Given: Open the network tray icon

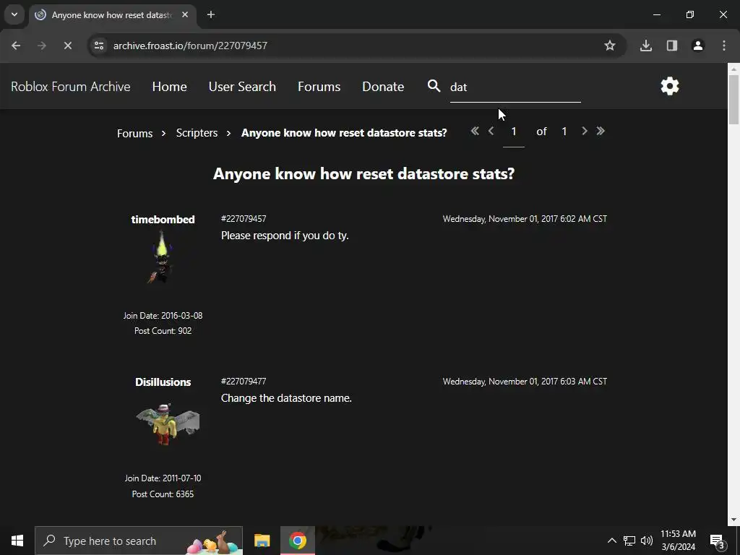Looking at the screenshot, I should (629, 541).
